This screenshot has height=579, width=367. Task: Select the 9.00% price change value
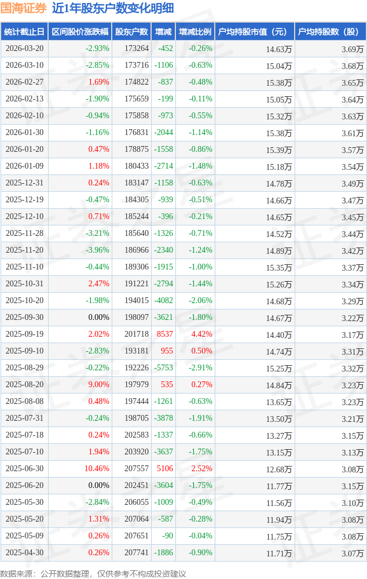pyautogui.click(x=98, y=384)
